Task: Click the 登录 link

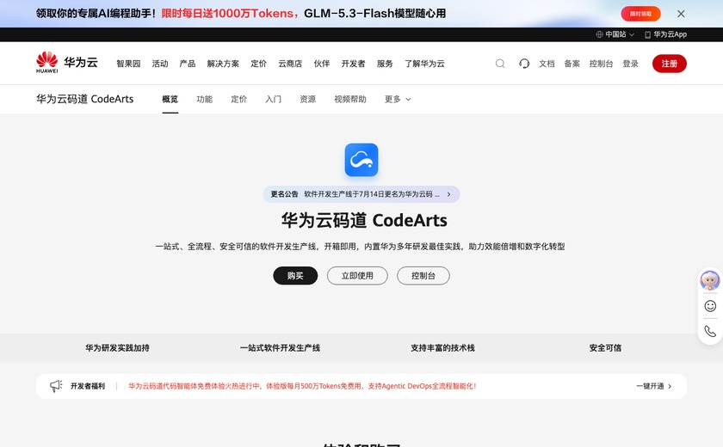Action: click(630, 64)
